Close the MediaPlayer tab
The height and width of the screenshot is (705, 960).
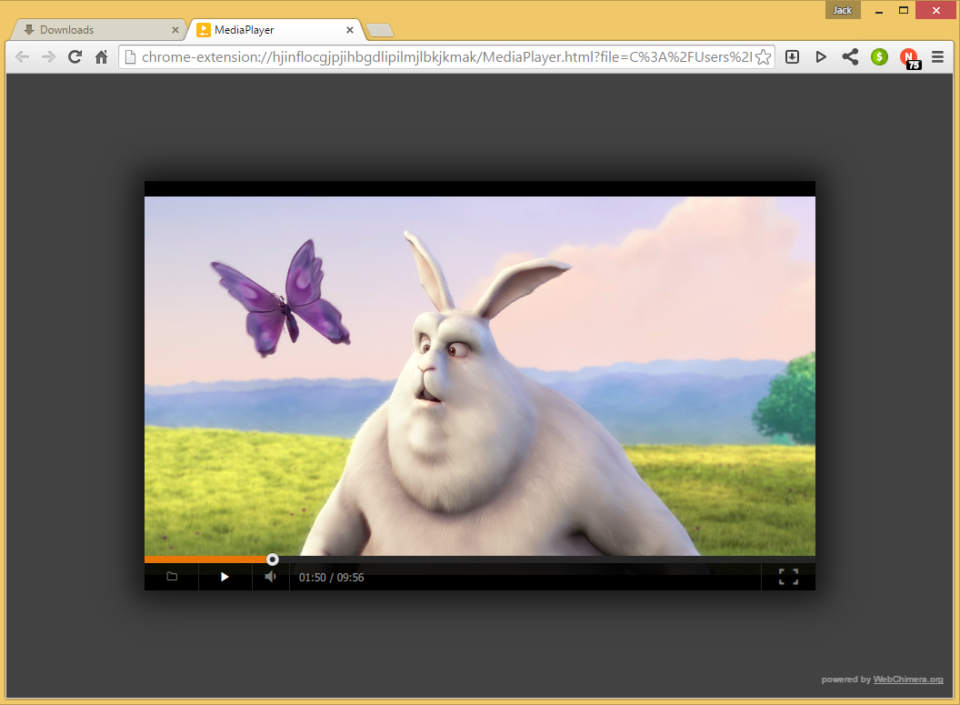pyautogui.click(x=350, y=29)
